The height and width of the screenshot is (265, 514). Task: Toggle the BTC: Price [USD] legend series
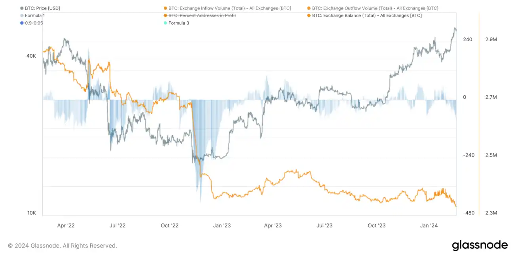(x=42, y=8)
